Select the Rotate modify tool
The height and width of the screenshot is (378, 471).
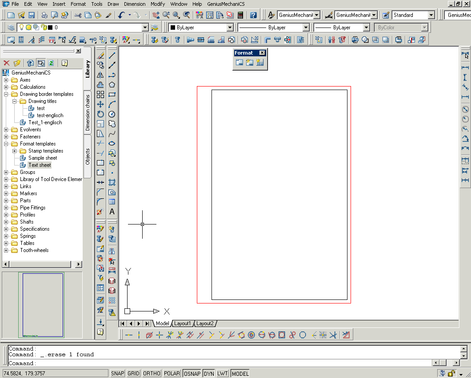point(100,114)
